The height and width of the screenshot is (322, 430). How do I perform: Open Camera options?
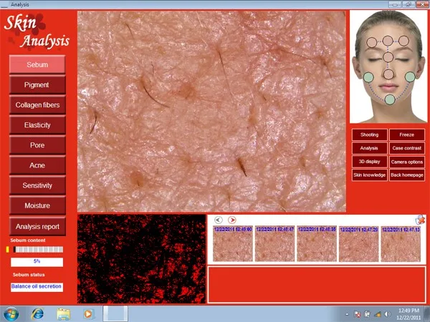pyautogui.click(x=407, y=162)
